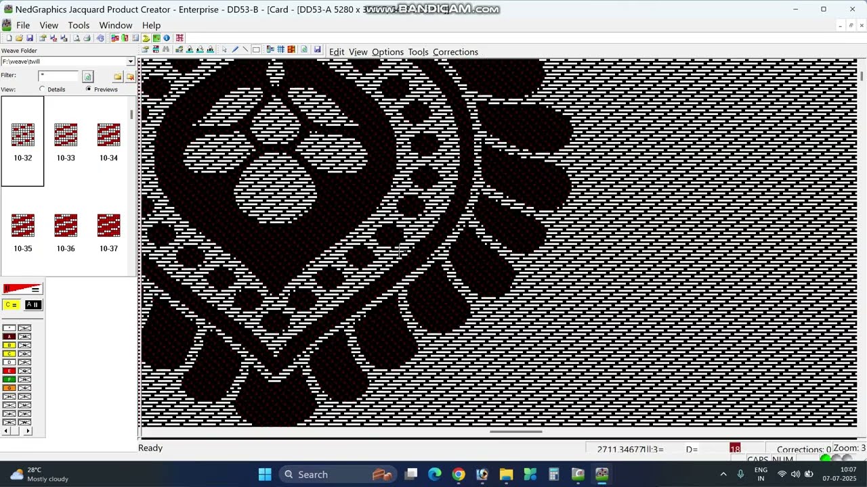Click the Windows Start button
This screenshot has width=867, height=487.
[265, 474]
